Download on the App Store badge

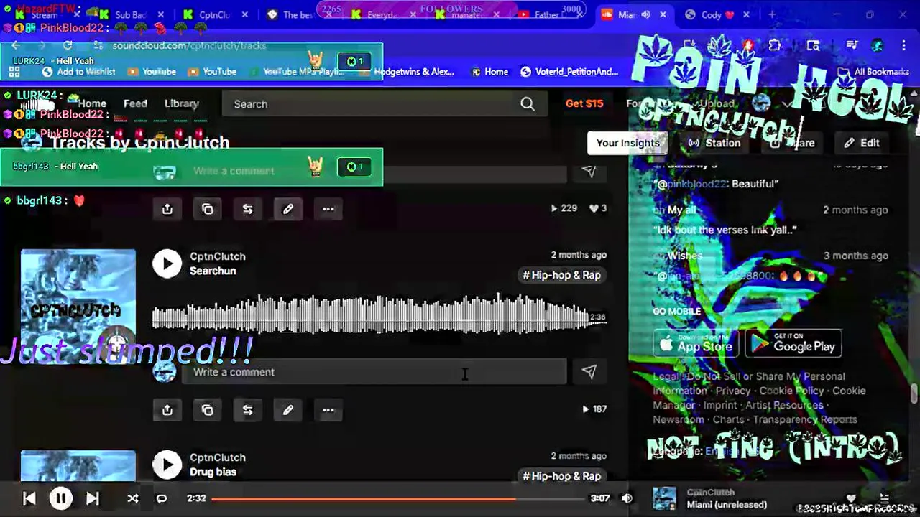696,345
